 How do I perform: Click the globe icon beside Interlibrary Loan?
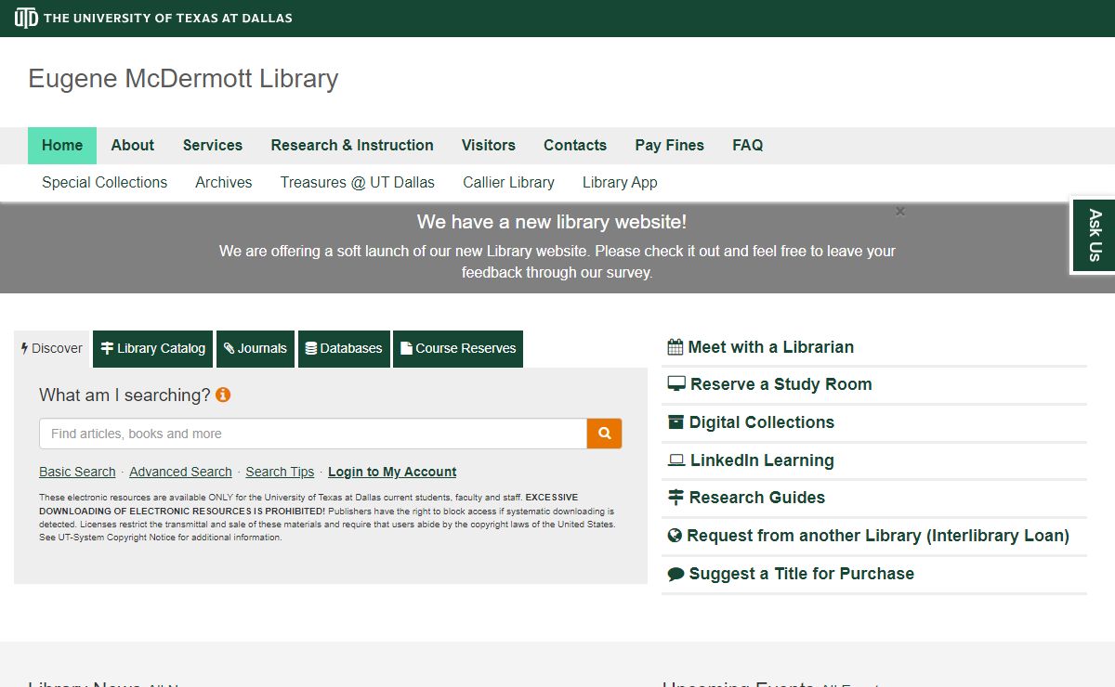(x=676, y=536)
